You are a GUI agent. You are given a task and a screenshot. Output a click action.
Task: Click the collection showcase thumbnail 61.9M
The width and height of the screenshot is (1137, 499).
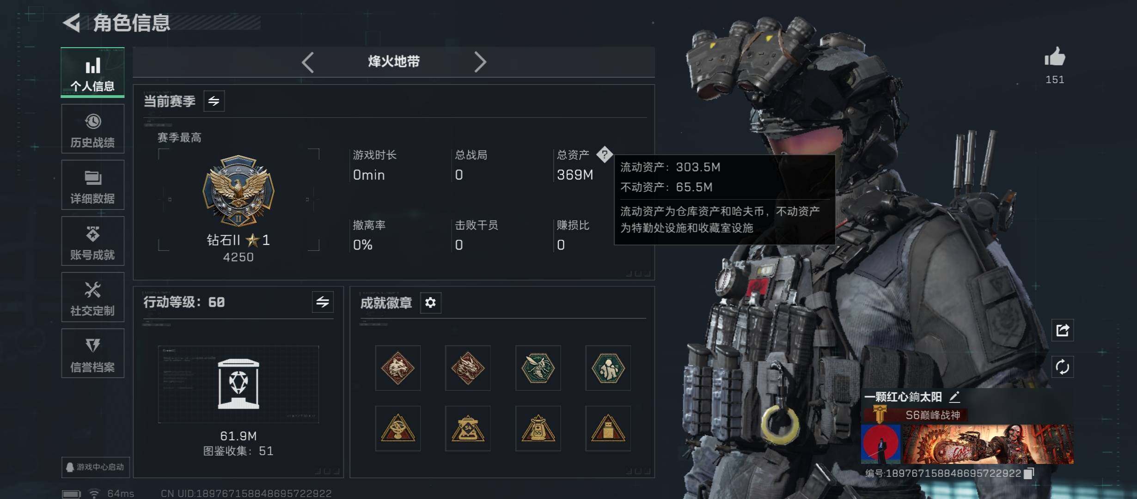tap(238, 384)
